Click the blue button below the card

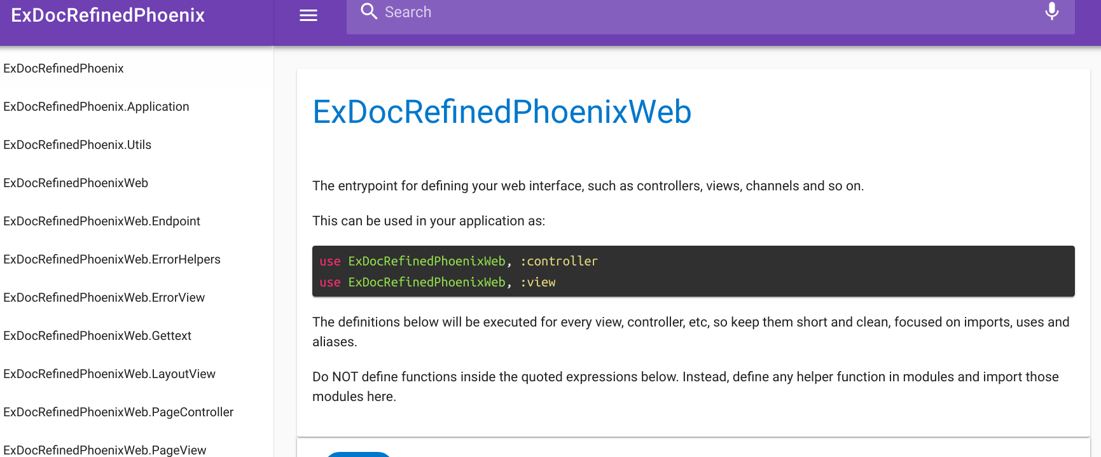(358, 454)
